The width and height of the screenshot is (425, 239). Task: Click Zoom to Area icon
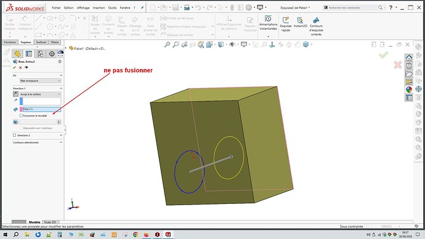(x=176, y=44)
